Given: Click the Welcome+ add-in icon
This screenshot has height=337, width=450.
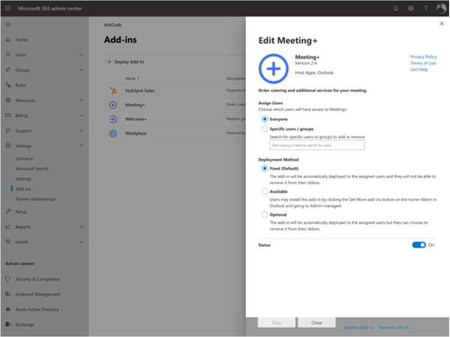Looking at the screenshot, I should pos(113,119).
